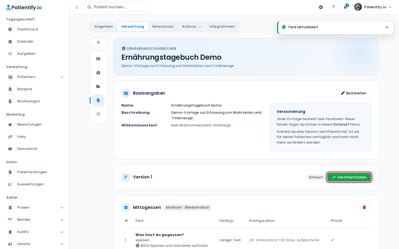The width and height of the screenshot is (399, 249).
Task: Expand the Audits sidebar menu
Action: (x=34, y=232)
